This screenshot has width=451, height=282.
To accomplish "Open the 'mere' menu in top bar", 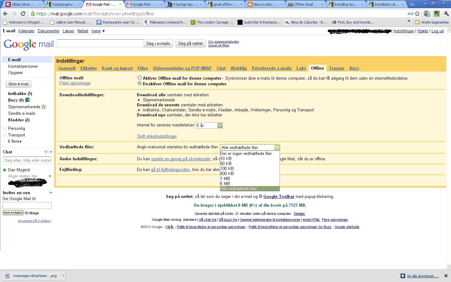I will pyautogui.click(x=98, y=31).
